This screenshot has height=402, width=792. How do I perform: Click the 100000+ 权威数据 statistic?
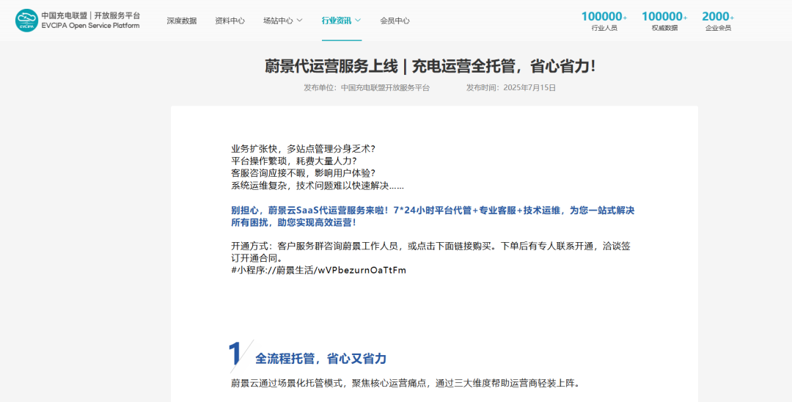coord(664,21)
